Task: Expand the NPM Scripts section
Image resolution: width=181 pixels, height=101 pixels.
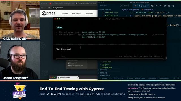Action: coord(105,76)
